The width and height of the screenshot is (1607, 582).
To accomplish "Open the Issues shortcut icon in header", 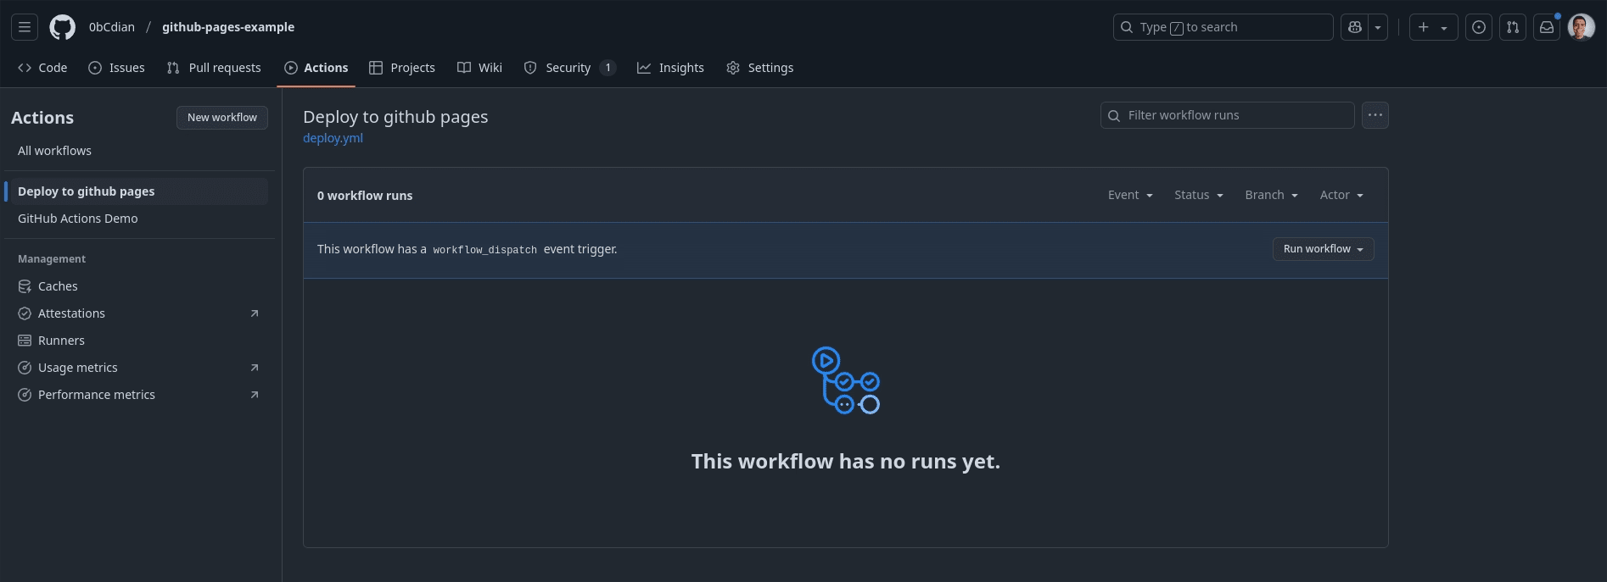I will click(1479, 27).
